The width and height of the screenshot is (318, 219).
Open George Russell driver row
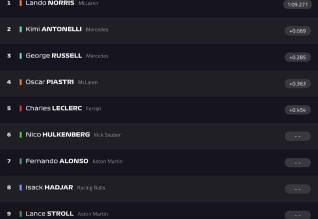click(54, 56)
